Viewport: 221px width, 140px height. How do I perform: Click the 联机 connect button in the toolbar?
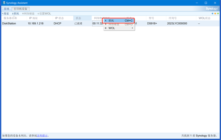16,14
